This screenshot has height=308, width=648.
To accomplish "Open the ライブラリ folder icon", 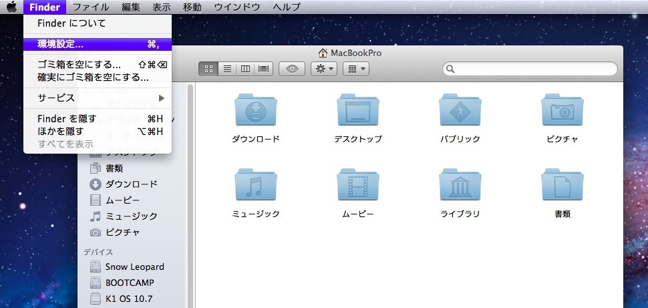I will (x=460, y=186).
